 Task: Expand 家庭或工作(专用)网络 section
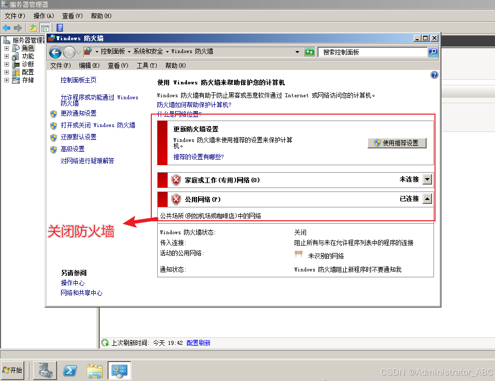[x=427, y=180]
